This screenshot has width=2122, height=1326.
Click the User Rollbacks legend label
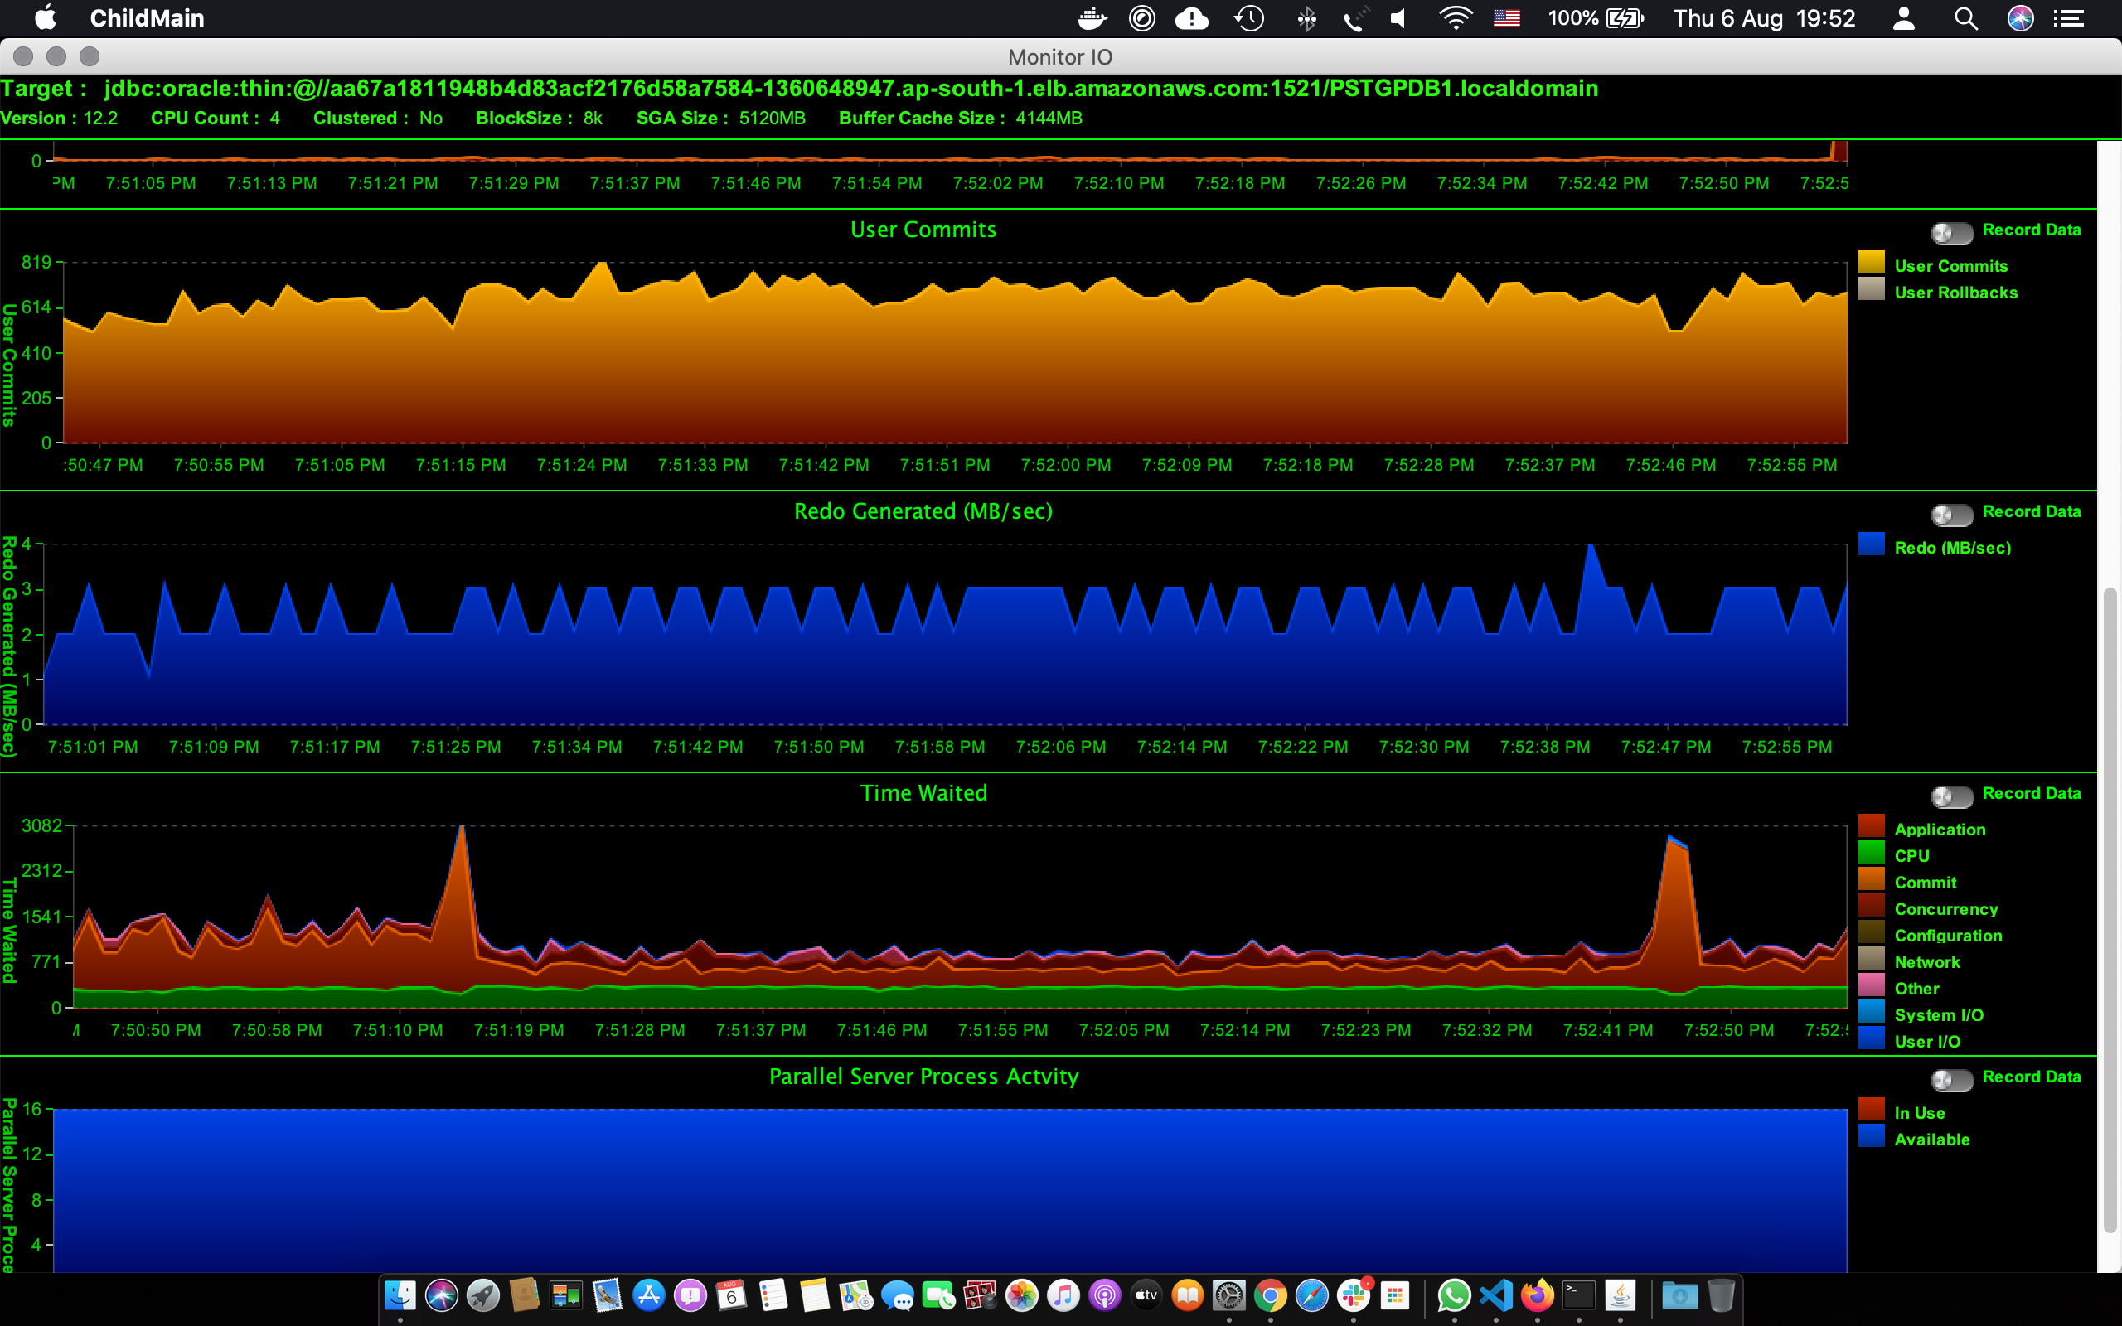(1955, 293)
